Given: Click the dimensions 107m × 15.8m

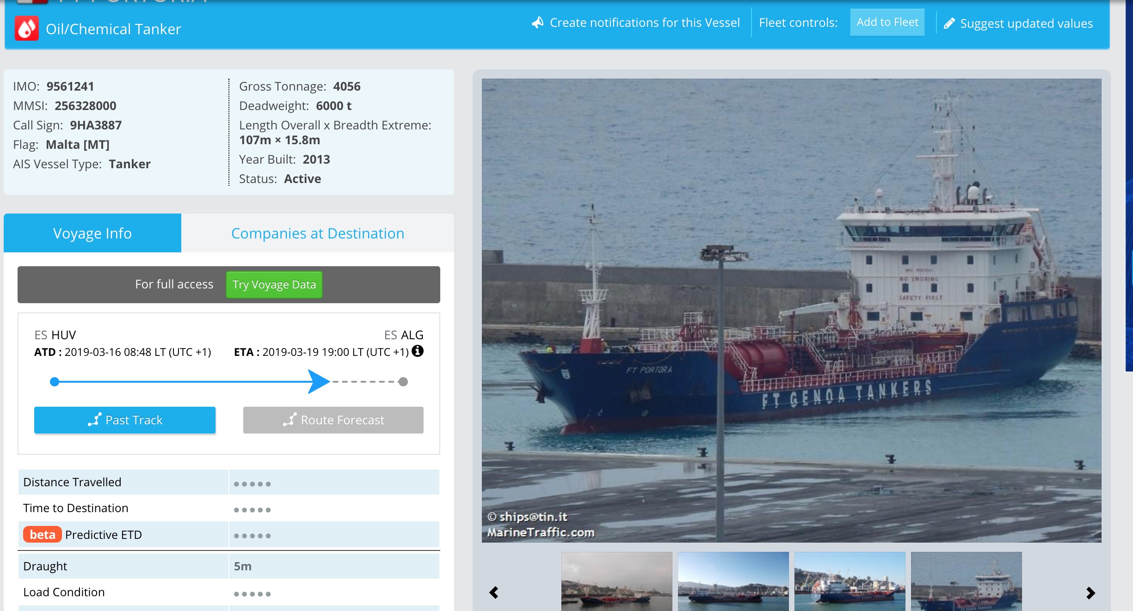Looking at the screenshot, I should (280, 140).
